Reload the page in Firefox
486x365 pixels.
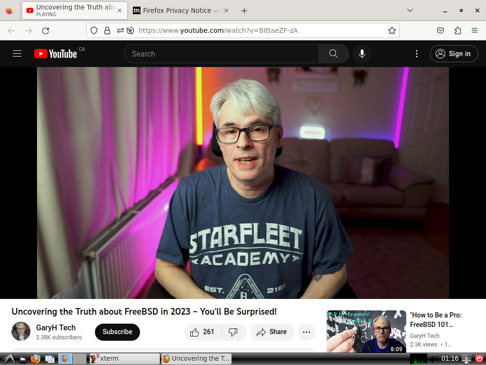point(46,30)
